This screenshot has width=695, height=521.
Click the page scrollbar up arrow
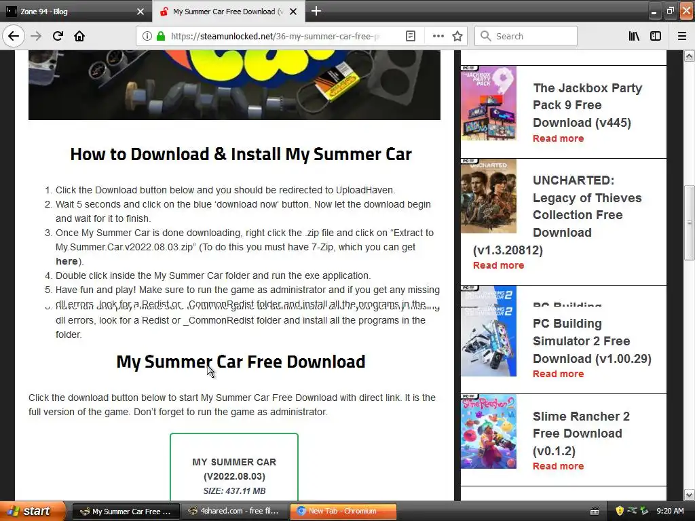(x=689, y=56)
